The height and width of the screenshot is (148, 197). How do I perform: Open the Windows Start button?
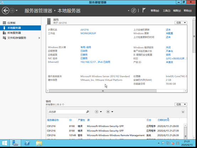pyautogui.click(x=5, y=143)
